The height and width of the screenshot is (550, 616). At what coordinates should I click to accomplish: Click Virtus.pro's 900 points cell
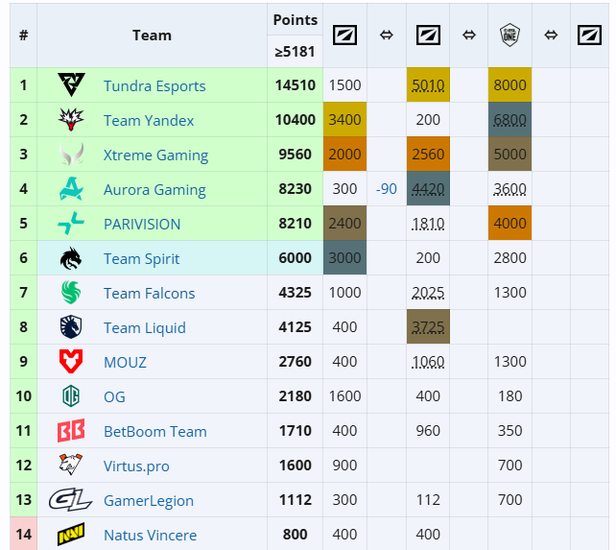coord(344,466)
